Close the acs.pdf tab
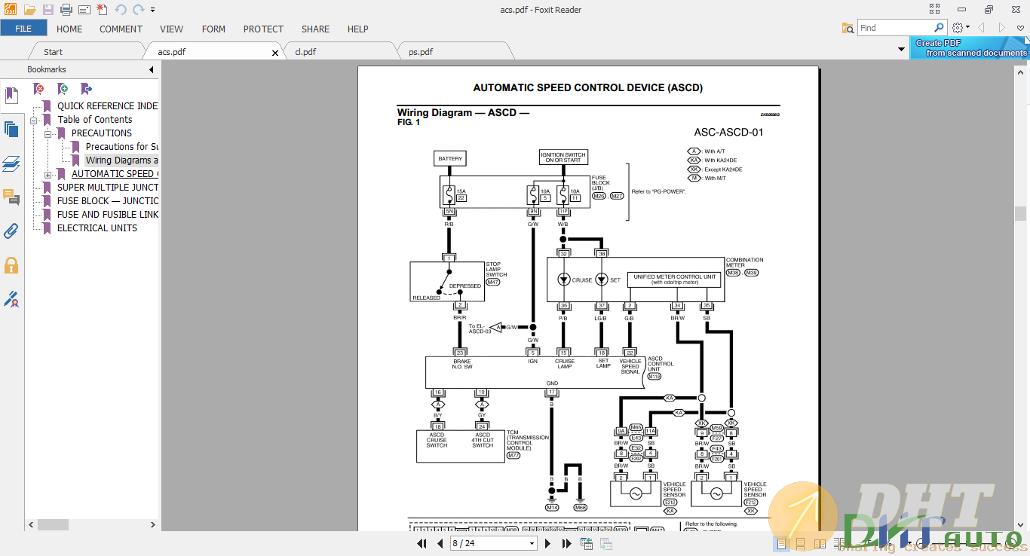Image resolution: width=1030 pixels, height=556 pixels. (275, 53)
